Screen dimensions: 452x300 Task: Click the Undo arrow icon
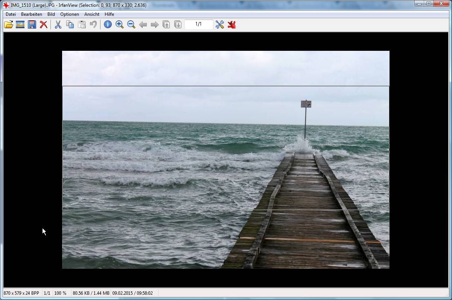pyautogui.click(x=93, y=24)
